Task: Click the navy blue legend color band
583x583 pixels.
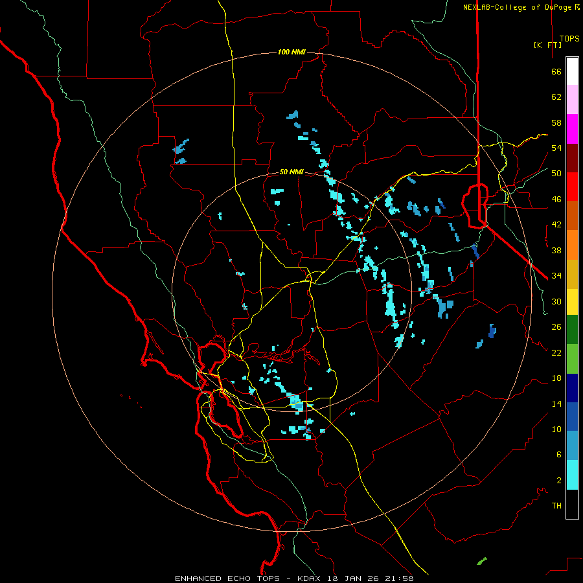Action: (x=572, y=388)
